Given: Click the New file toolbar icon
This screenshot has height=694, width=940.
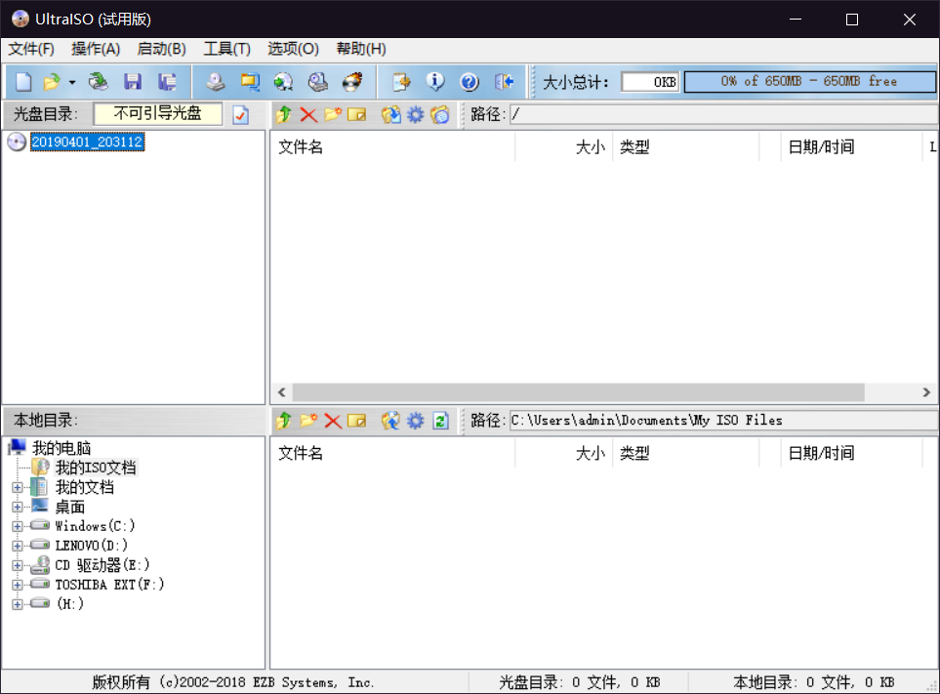Looking at the screenshot, I should [x=23, y=82].
